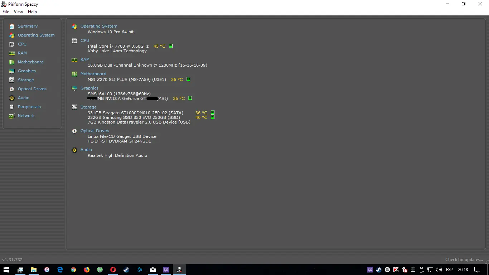Click the motherboard temperature indicator icon
The width and height of the screenshot is (489, 275).
point(188,79)
